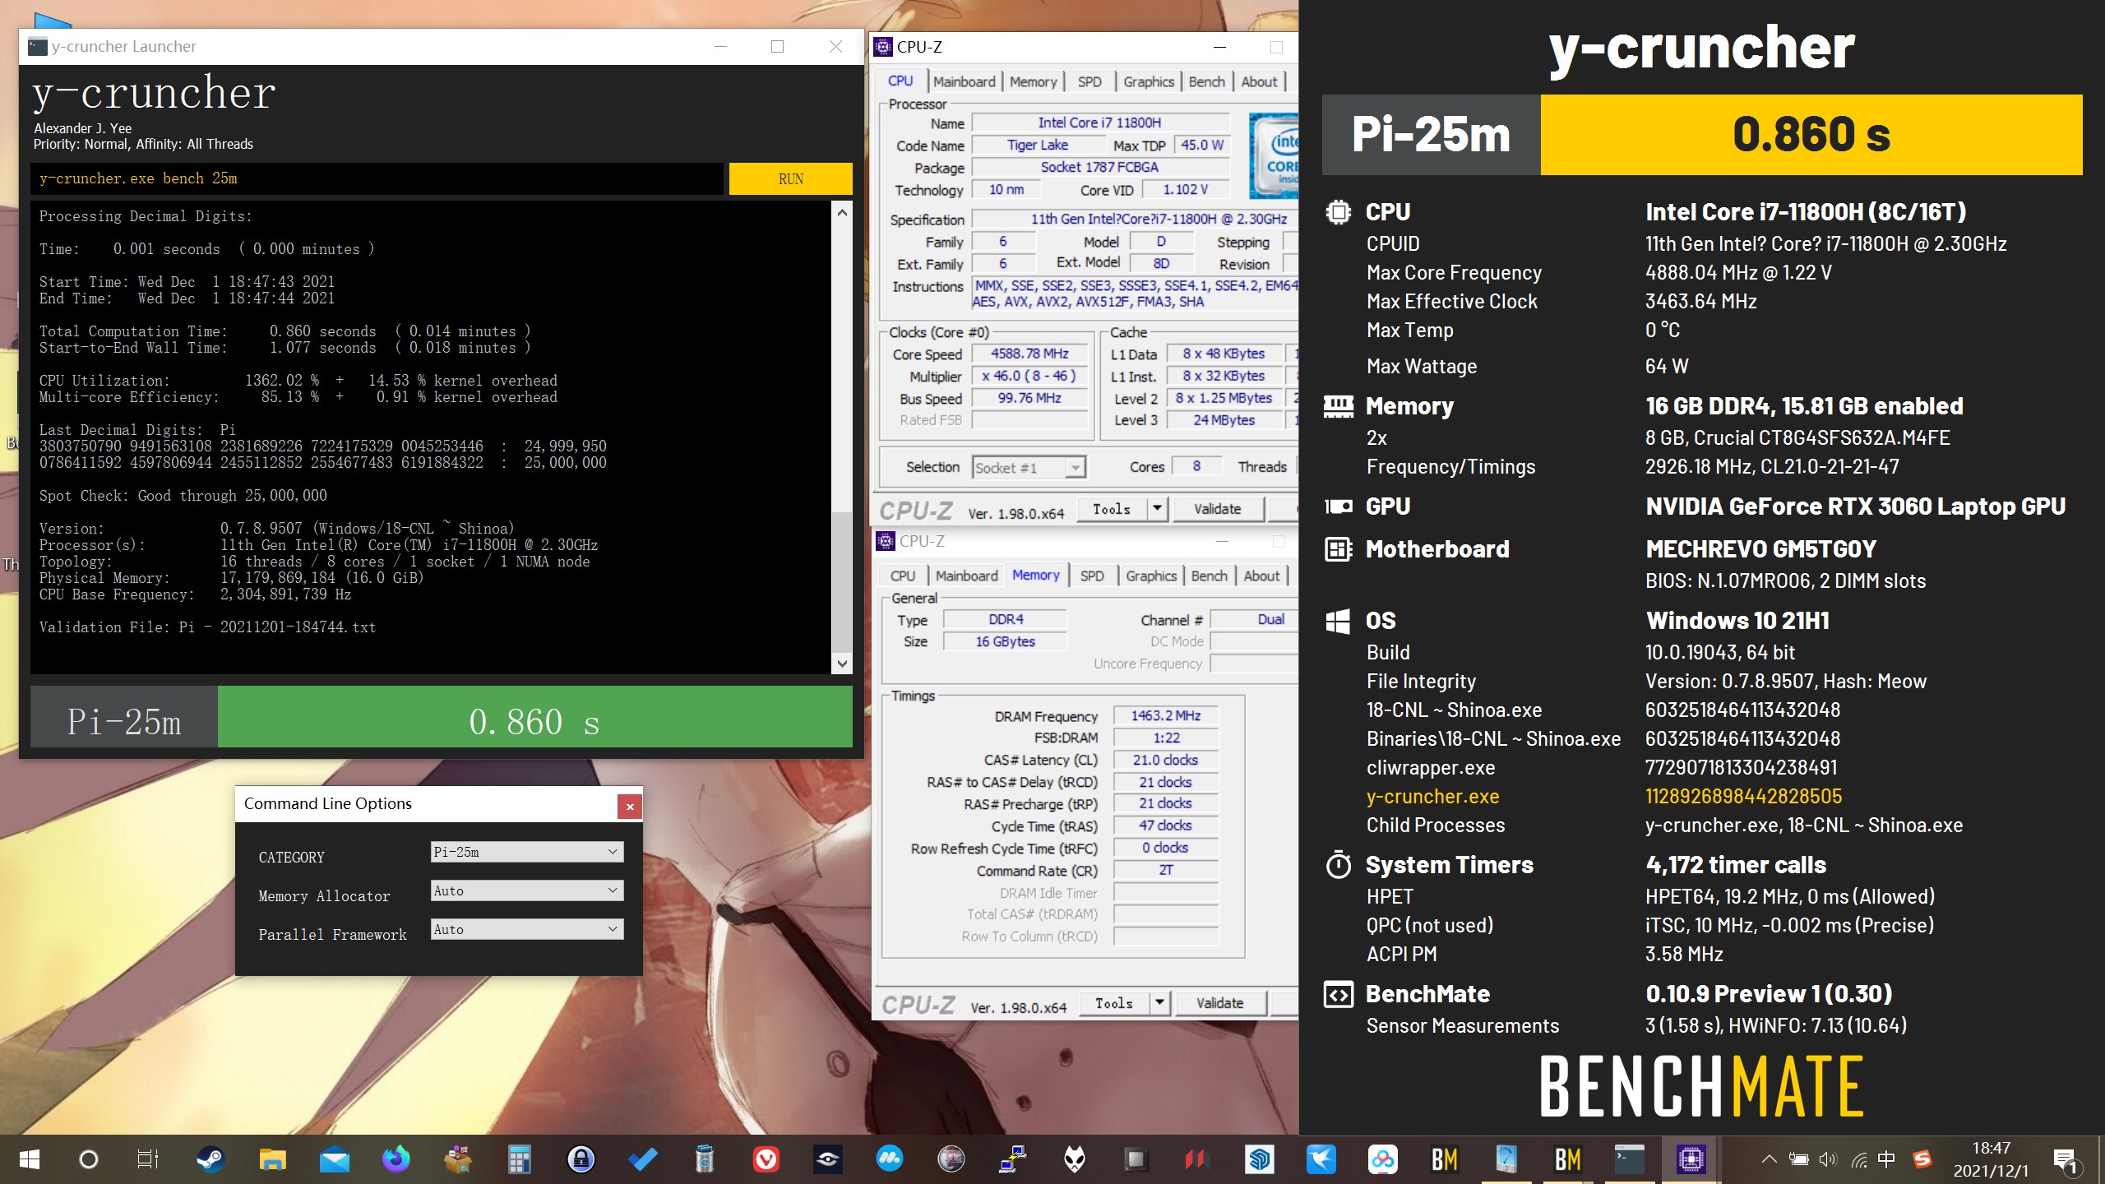The width and height of the screenshot is (2105, 1184).
Task: Open Graphics tab in upper CPU-Z
Action: [1148, 81]
